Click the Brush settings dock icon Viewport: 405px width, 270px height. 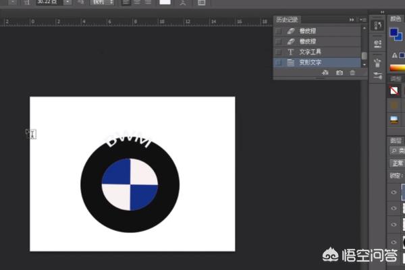pos(377,76)
